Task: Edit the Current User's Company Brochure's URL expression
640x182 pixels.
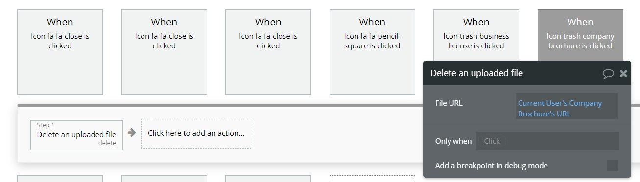Action: tap(567, 109)
